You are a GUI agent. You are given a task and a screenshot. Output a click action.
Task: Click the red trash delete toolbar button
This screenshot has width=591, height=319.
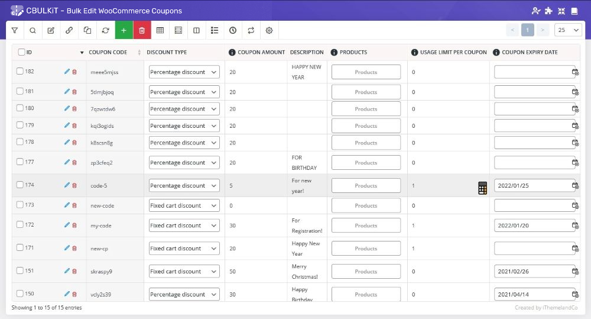pos(142,30)
